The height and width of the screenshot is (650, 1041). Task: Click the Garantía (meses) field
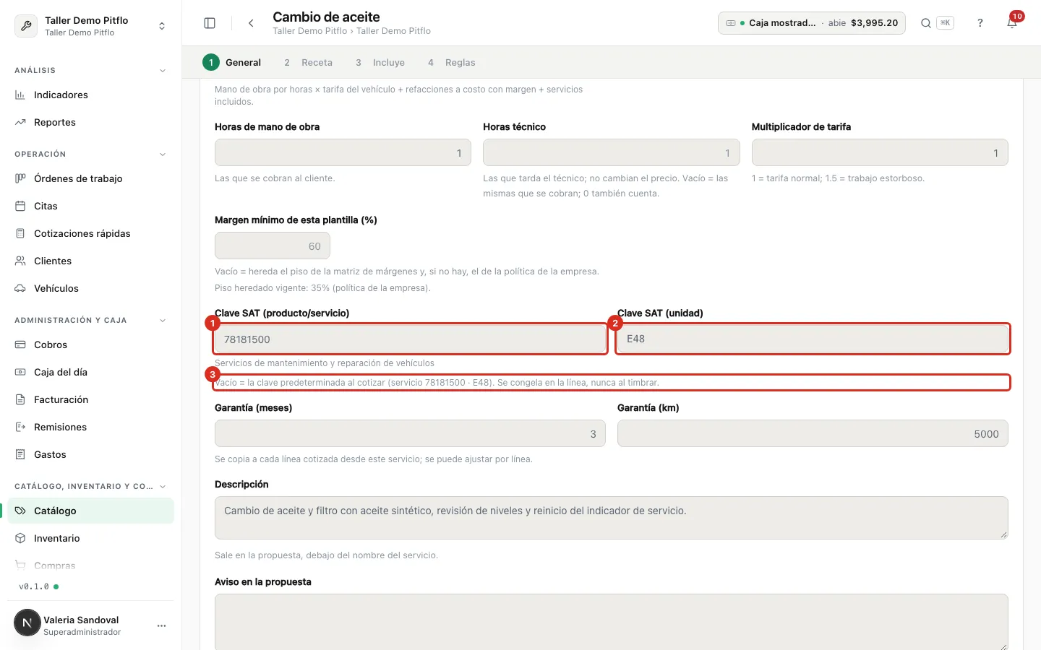pos(410,433)
